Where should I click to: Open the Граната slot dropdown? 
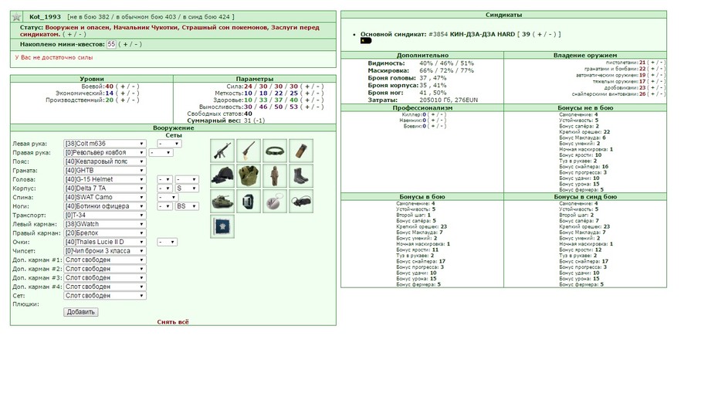(x=105, y=171)
